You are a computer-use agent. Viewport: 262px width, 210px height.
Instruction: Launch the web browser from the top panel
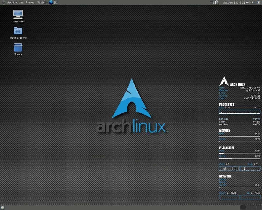[x=51, y=2]
